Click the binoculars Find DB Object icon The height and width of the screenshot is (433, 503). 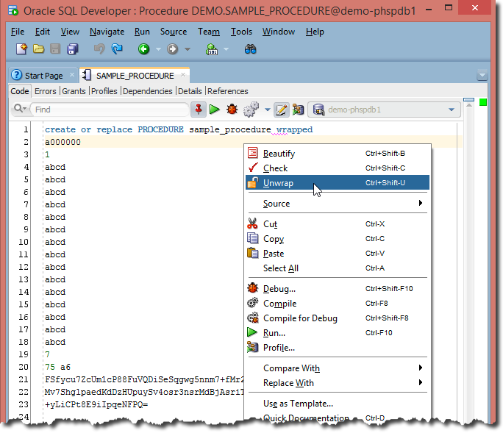pyautogui.click(x=250, y=49)
